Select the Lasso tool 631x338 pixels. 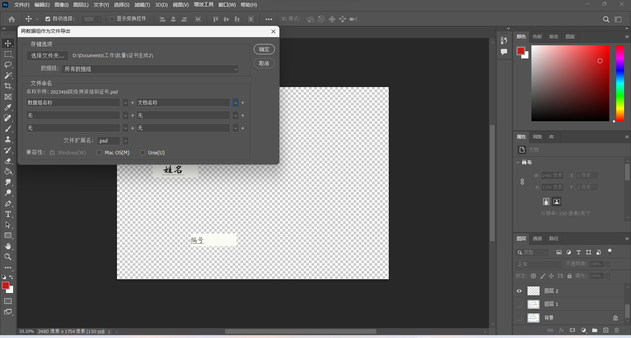pos(8,65)
